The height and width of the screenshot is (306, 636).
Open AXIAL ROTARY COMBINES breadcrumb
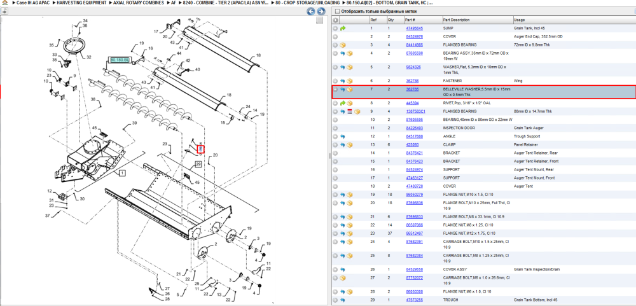click(x=140, y=3)
